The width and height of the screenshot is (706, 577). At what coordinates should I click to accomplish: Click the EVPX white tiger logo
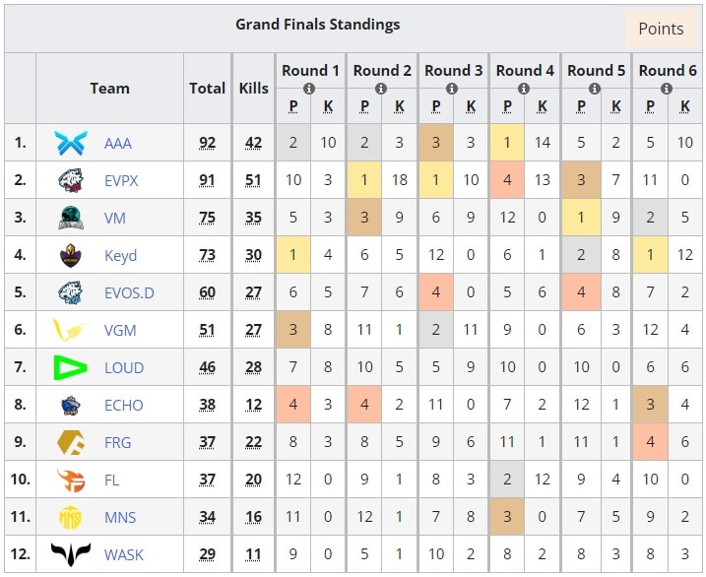point(71,180)
